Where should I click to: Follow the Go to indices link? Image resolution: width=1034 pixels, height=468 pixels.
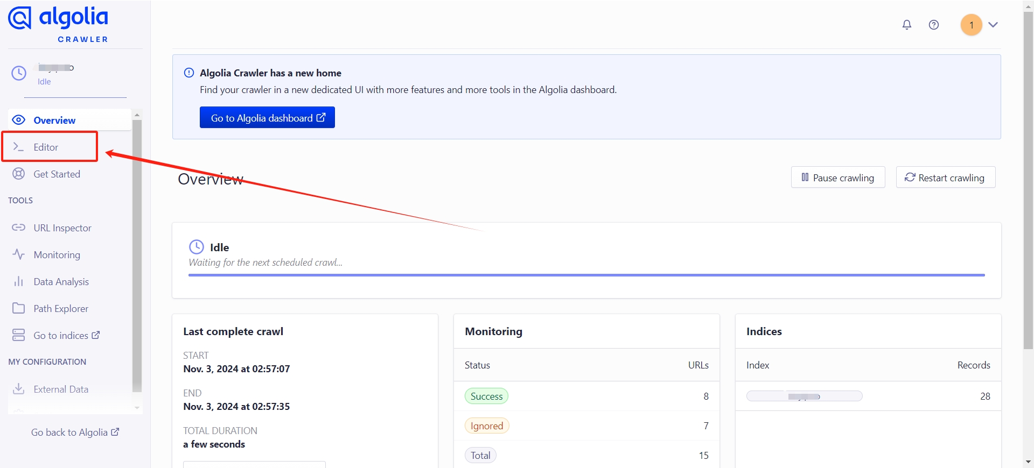point(69,335)
